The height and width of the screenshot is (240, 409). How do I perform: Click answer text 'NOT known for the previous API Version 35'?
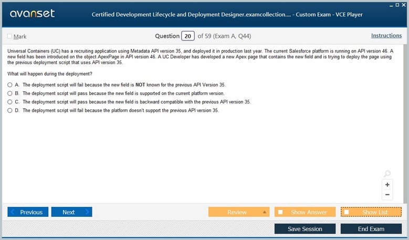click(x=181, y=85)
